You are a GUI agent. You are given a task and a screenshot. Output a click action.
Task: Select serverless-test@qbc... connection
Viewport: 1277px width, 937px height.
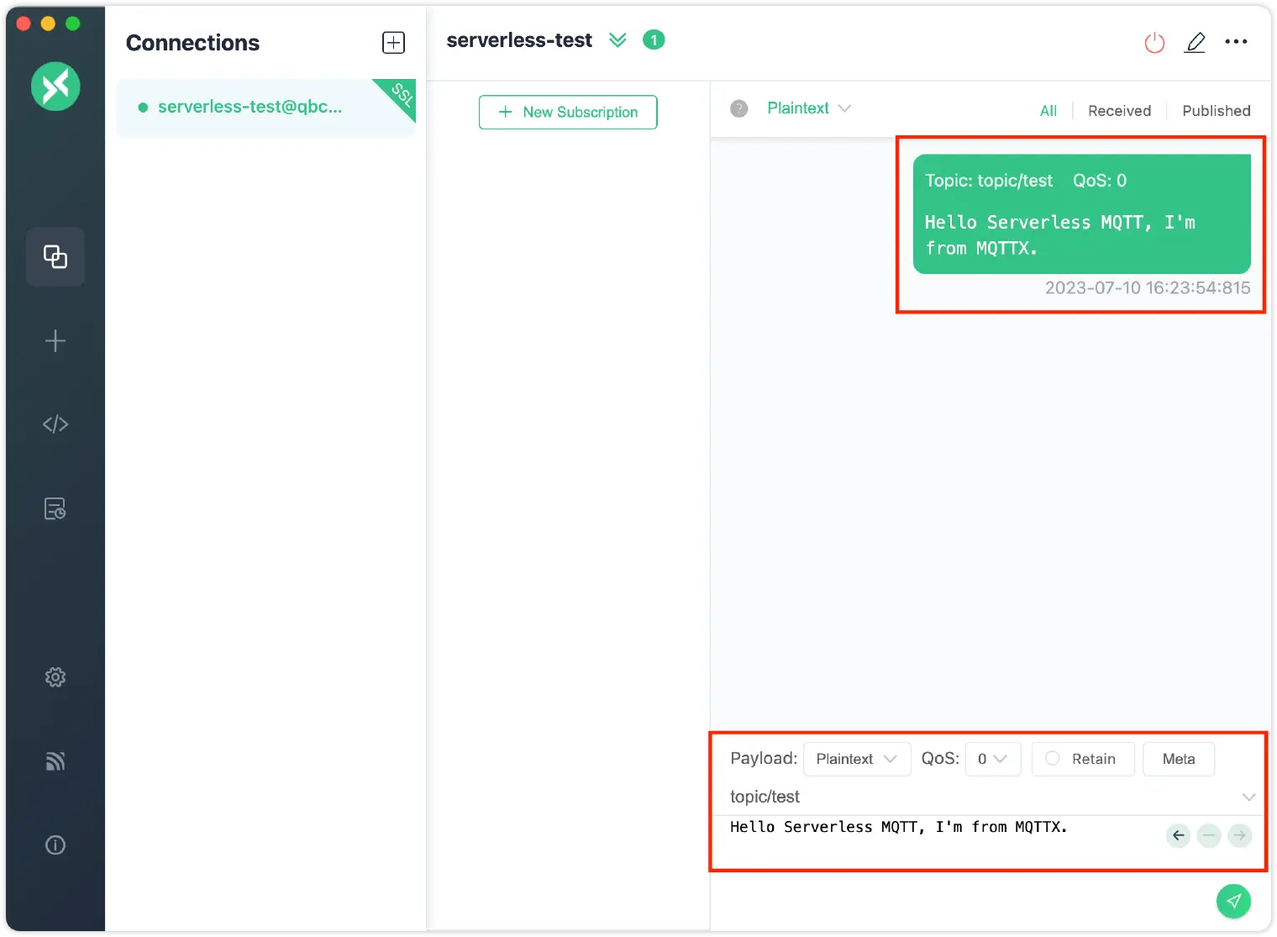(266, 108)
